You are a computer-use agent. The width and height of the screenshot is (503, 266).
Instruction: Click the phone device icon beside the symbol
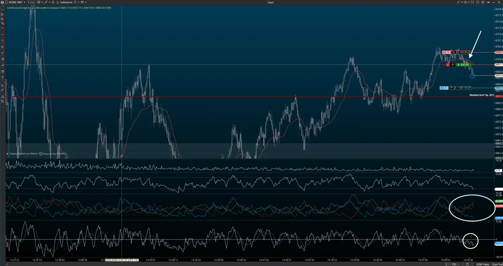click(6, 3)
